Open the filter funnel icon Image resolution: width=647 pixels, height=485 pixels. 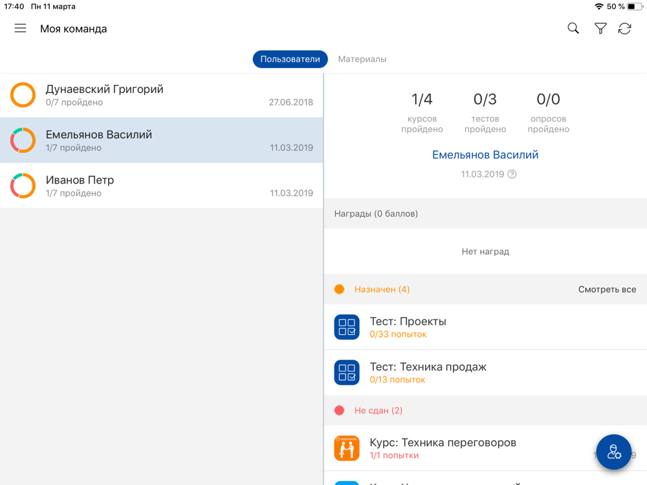click(600, 28)
